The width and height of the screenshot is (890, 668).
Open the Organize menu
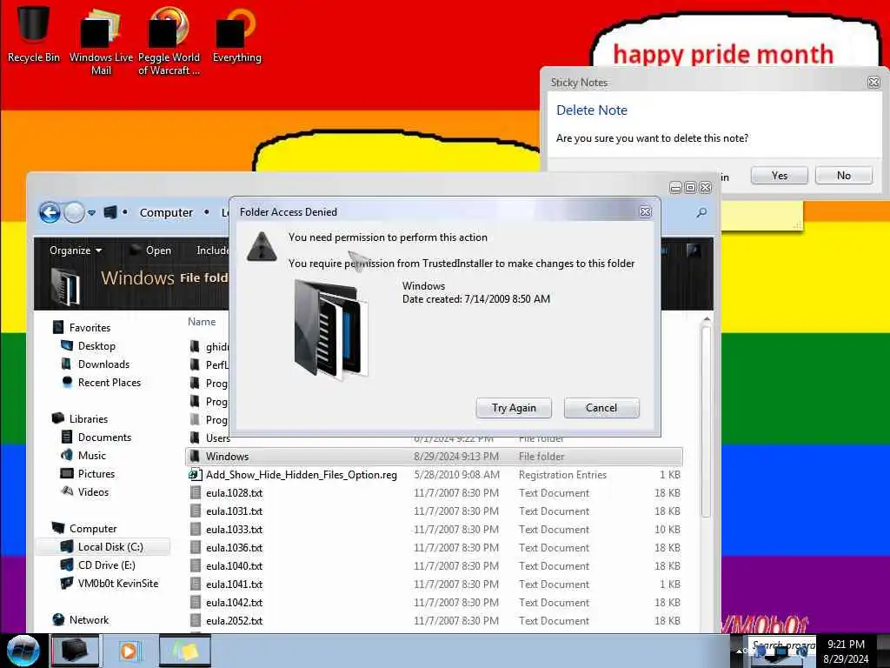(x=75, y=250)
